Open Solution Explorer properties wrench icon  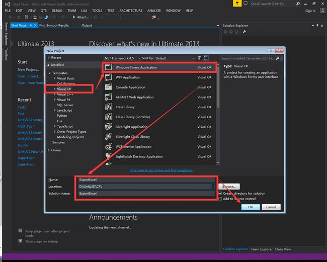coord(244,32)
